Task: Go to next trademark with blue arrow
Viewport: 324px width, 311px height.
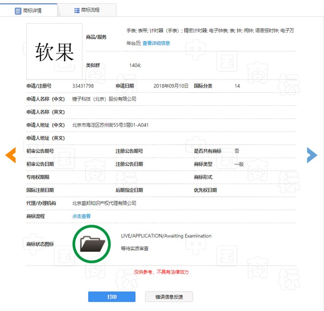Action: pyautogui.click(x=312, y=155)
